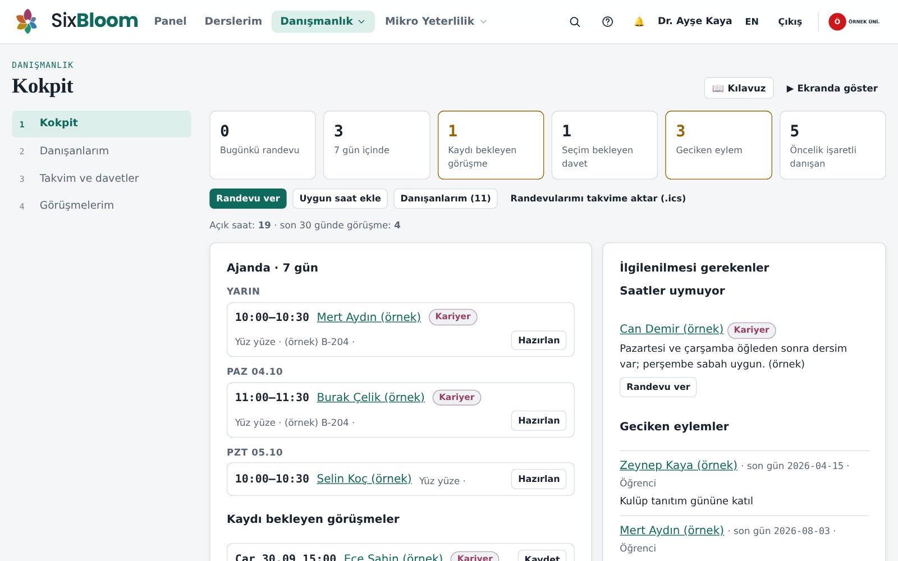Click Hazırlan for Selin Koç appointment

click(539, 479)
